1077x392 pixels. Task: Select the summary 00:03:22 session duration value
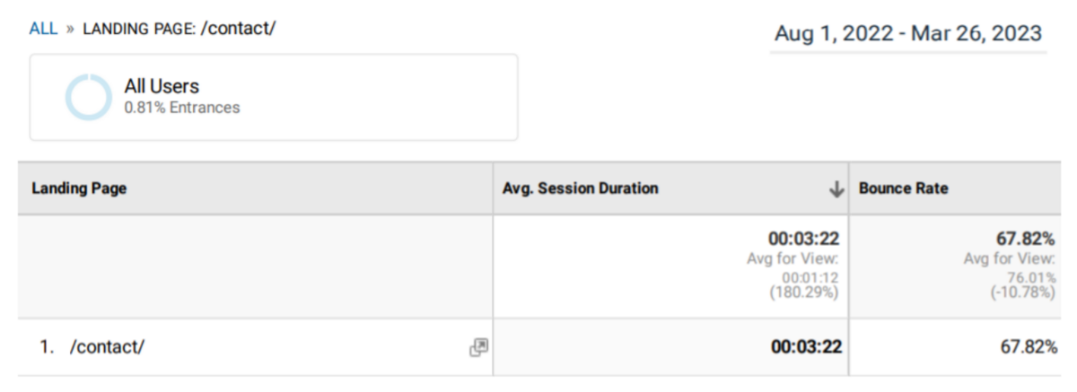coord(805,239)
